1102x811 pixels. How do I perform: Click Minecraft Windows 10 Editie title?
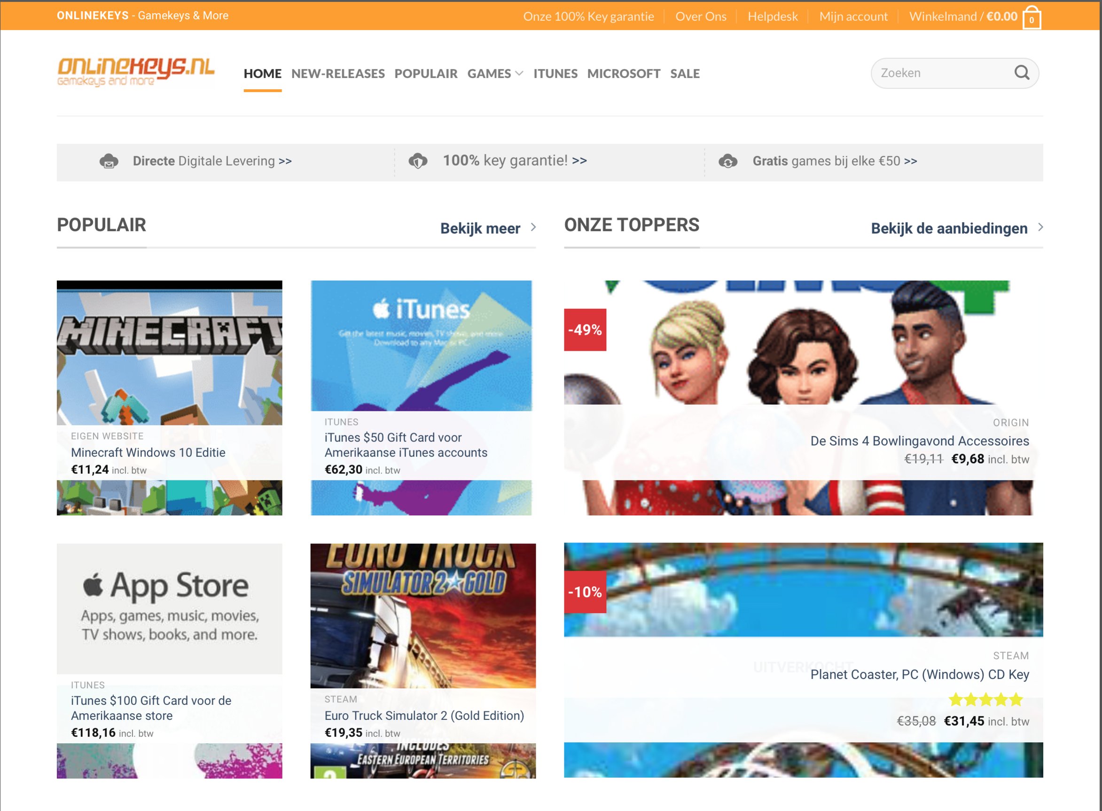(x=148, y=452)
